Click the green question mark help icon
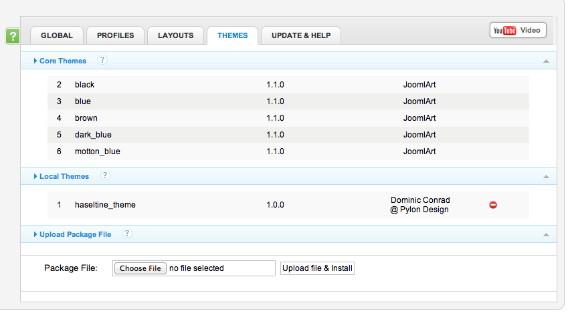The height and width of the screenshot is (315, 568). tap(13, 36)
